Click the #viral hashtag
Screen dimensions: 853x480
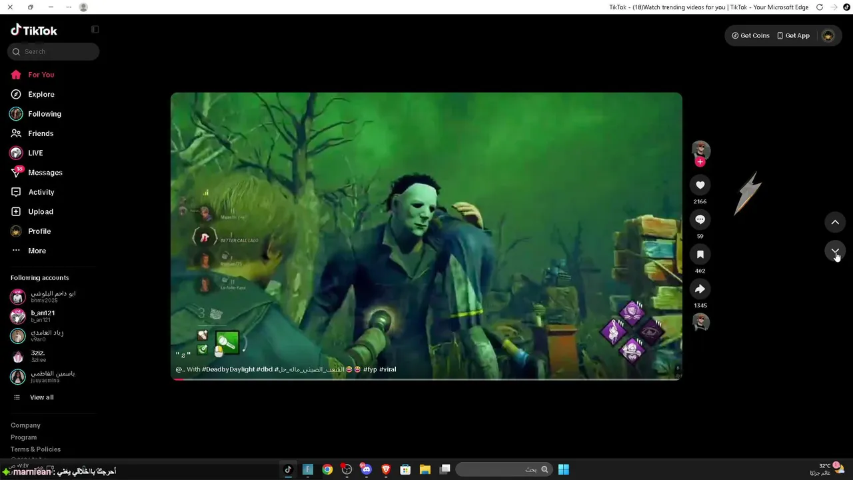pyautogui.click(x=388, y=369)
